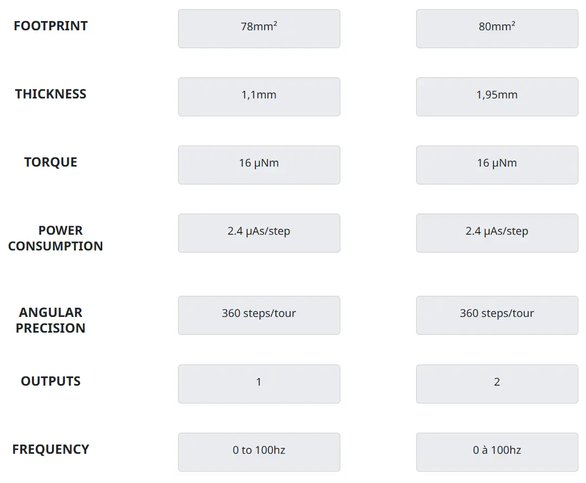Pick the left column 2.4 µAs/step box
586x483 pixels.
pyautogui.click(x=259, y=233)
